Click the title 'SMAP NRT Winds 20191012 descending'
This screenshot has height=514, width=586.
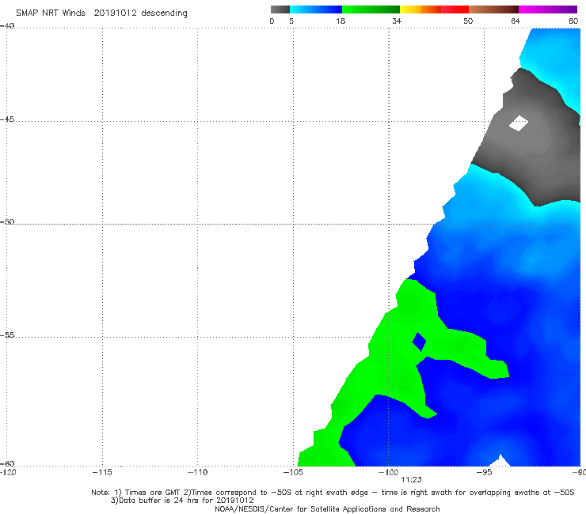[x=101, y=13]
